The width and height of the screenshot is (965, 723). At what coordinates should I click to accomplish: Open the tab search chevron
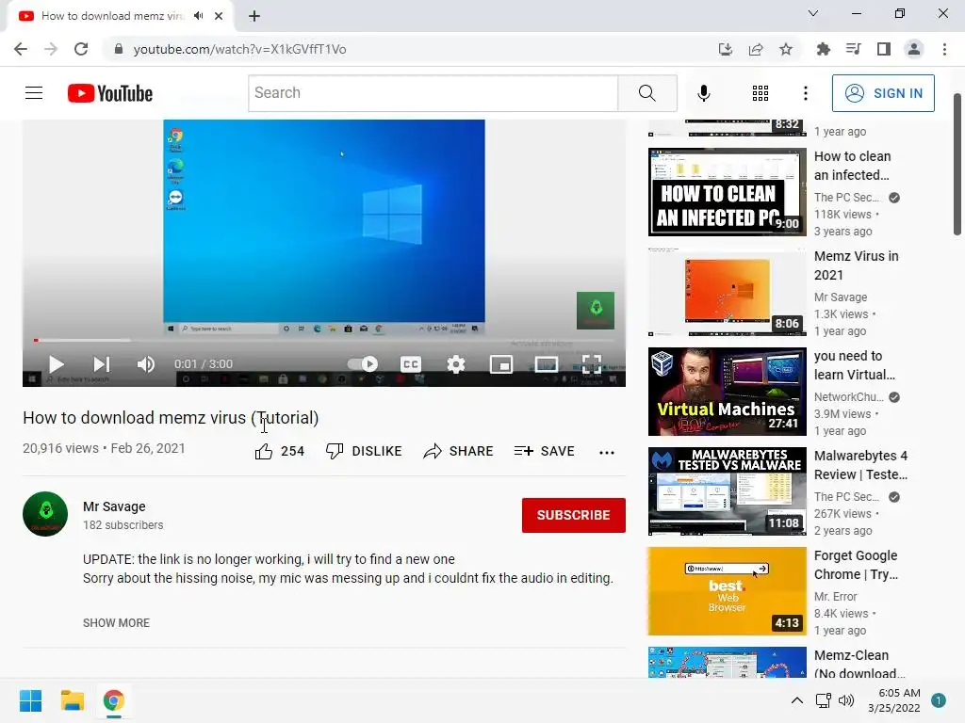pos(813,13)
